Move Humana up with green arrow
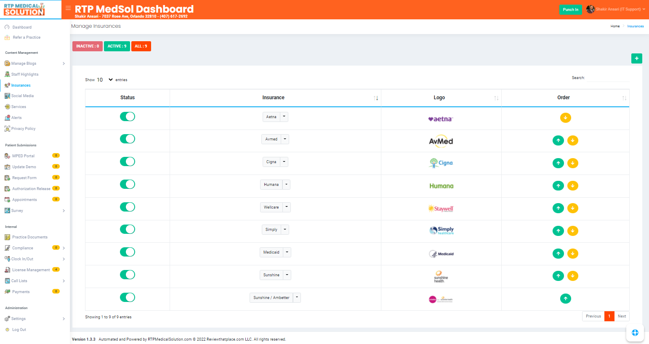Image resolution: width=649 pixels, height=344 pixels. (558, 185)
